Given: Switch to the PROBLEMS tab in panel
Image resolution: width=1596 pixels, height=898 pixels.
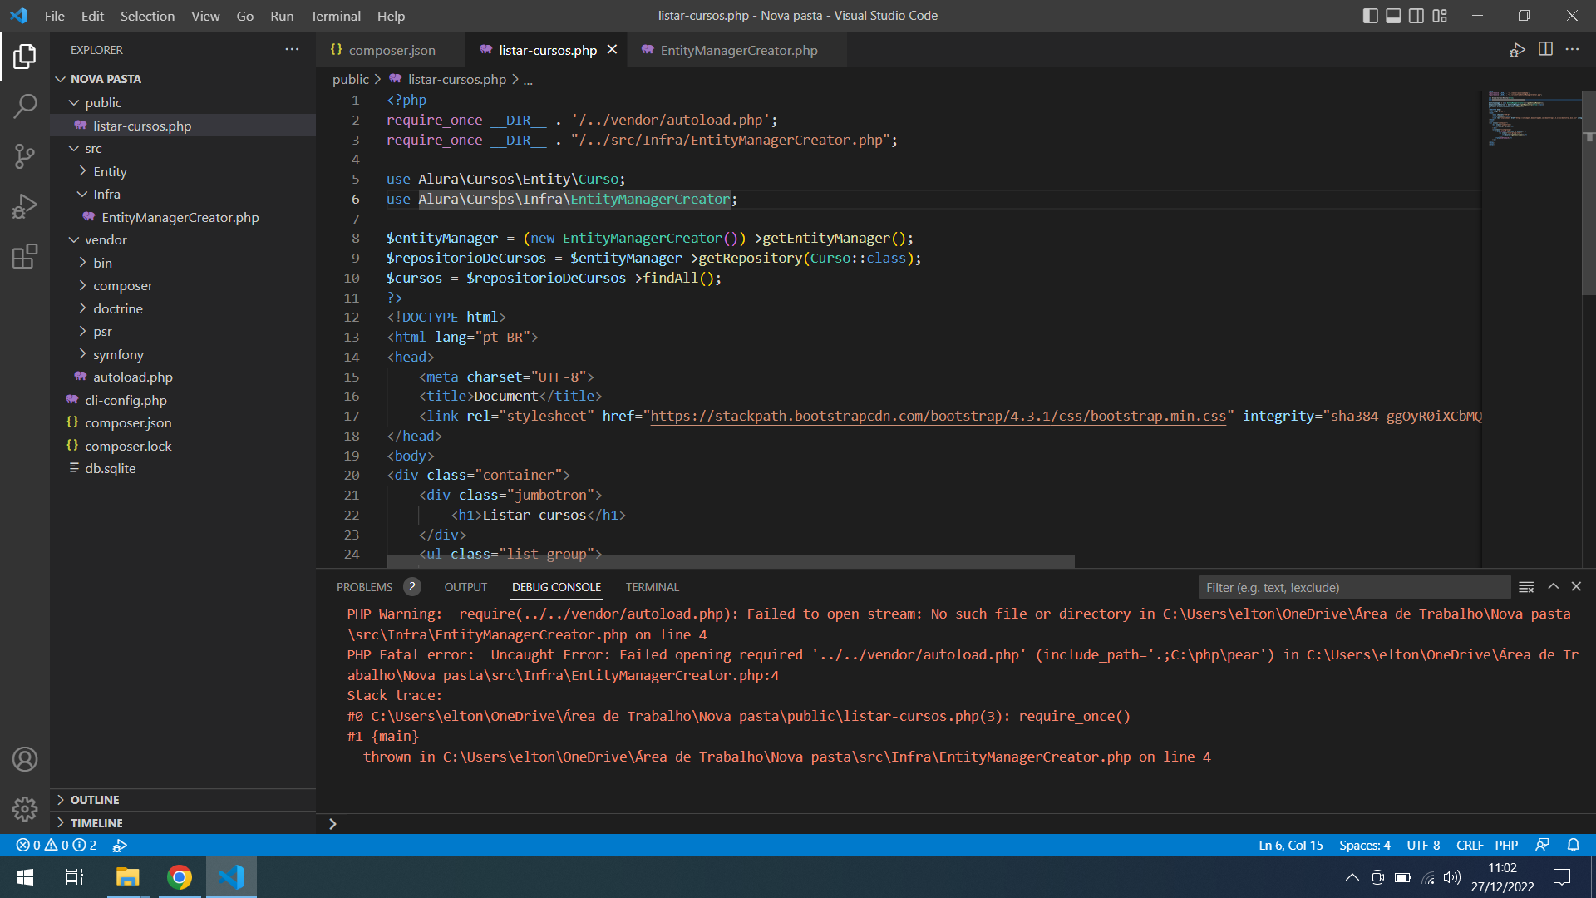Looking at the screenshot, I should (364, 586).
